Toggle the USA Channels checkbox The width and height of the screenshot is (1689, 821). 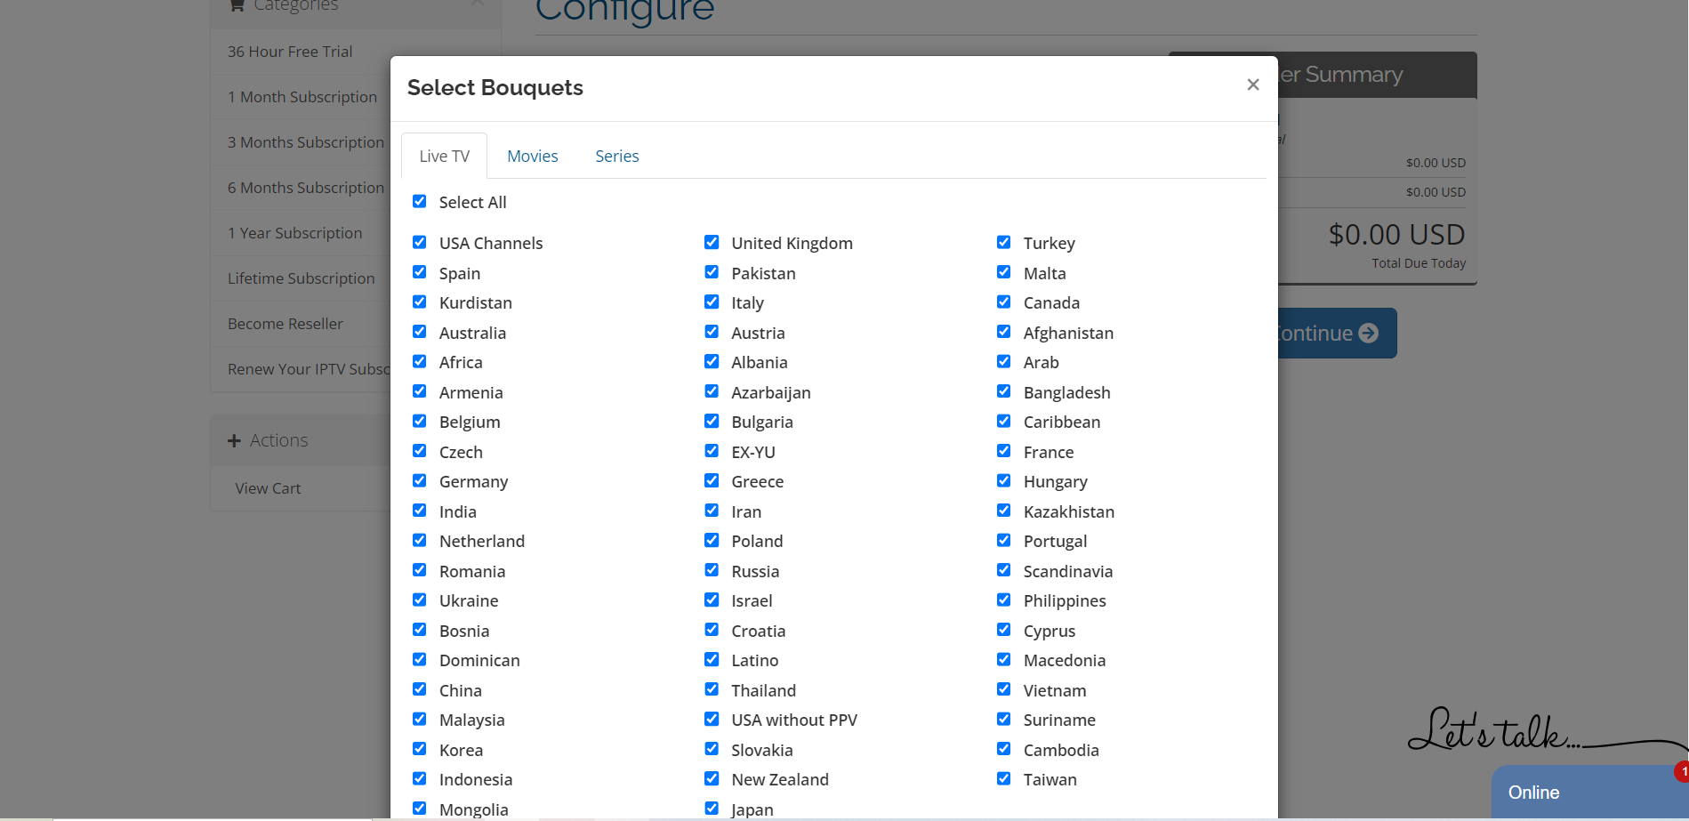tap(420, 243)
